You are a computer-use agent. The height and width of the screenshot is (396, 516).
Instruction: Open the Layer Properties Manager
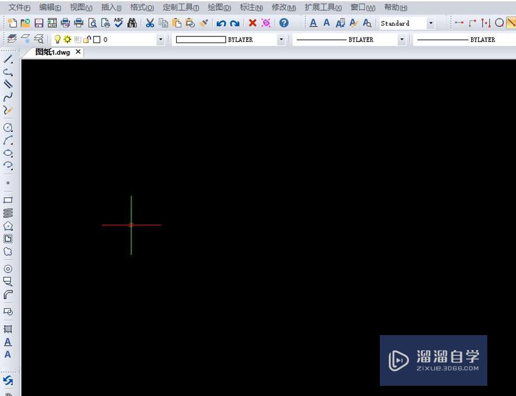pos(11,39)
